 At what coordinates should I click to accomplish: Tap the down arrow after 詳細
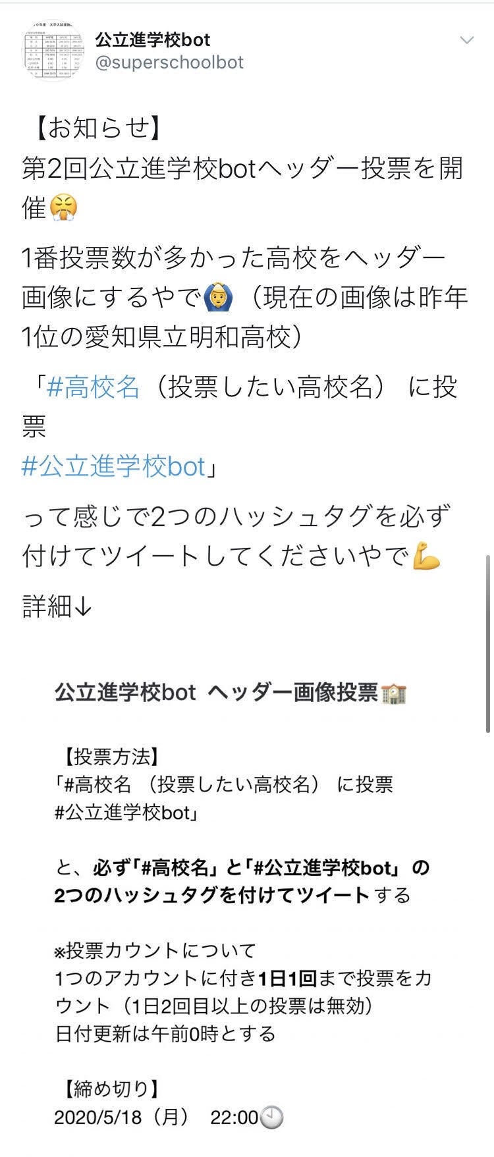(x=83, y=606)
